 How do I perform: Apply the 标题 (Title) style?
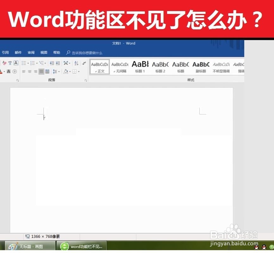tap(181, 67)
